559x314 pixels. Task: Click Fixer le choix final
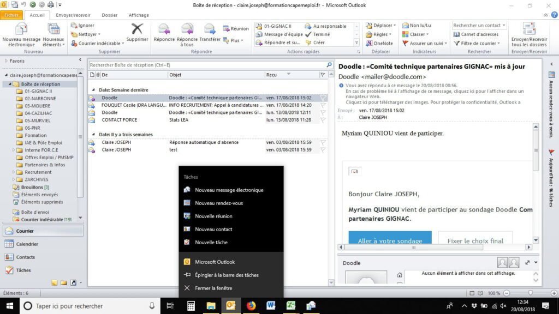pos(475,240)
